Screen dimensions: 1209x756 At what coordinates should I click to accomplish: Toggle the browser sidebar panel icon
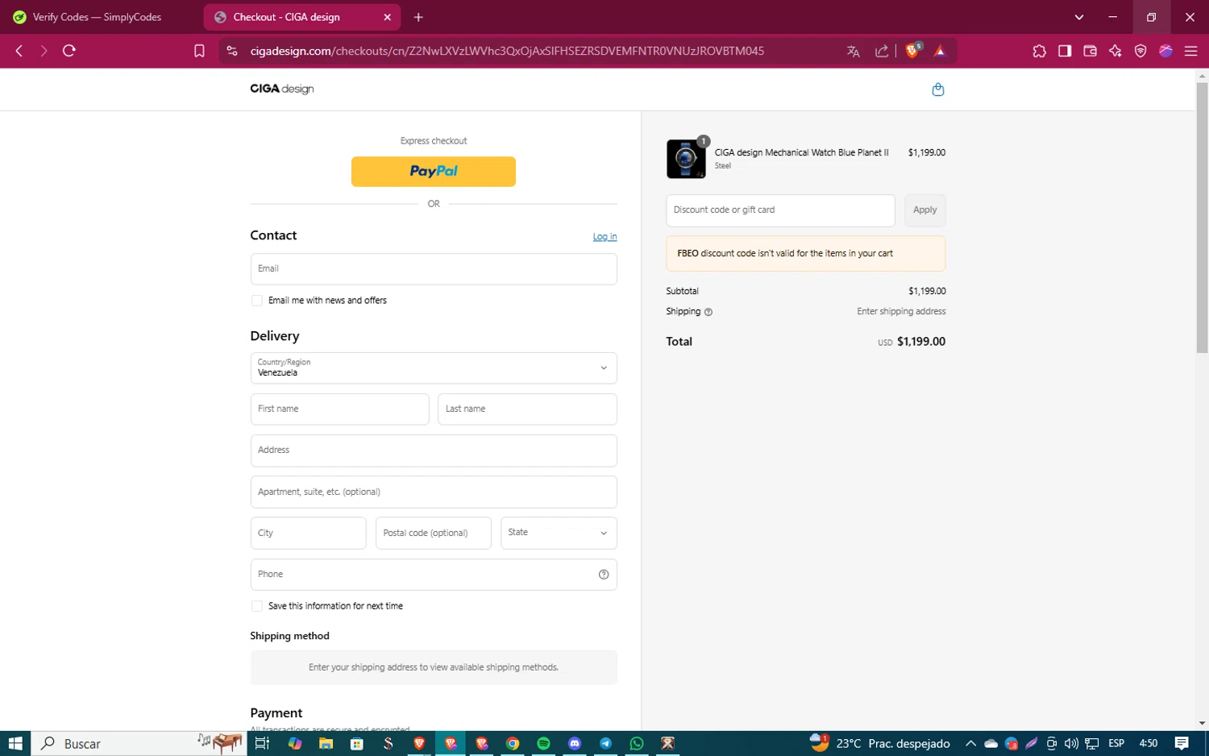pos(1065,51)
